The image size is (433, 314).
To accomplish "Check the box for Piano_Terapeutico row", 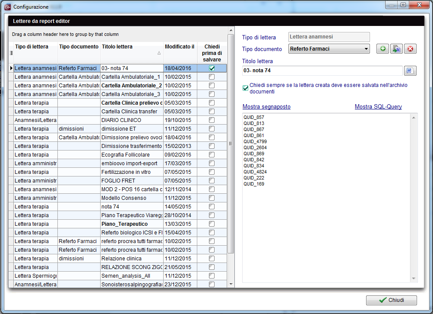I will [x=212, y=224].
